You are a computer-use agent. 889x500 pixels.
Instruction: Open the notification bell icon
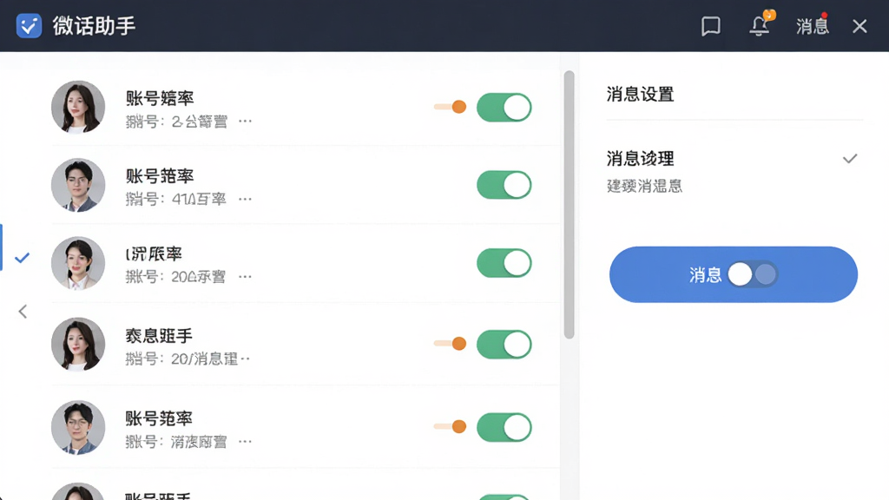tap(760, 25)
